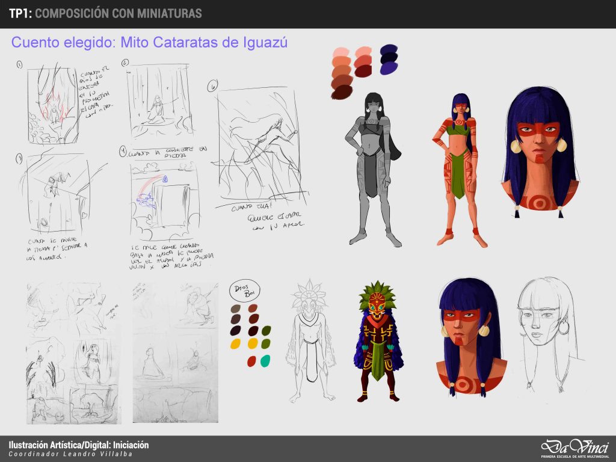Pick the bright red swatch beside teal
The height and width of the screenshot is (462, 616).
251,361
